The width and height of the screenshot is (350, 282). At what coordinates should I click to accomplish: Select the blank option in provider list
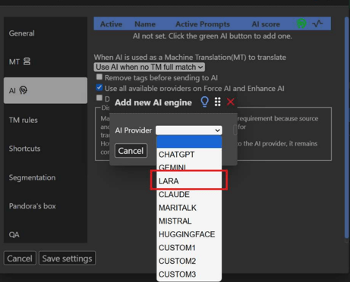pyautogui.click(x=189, y=142)
